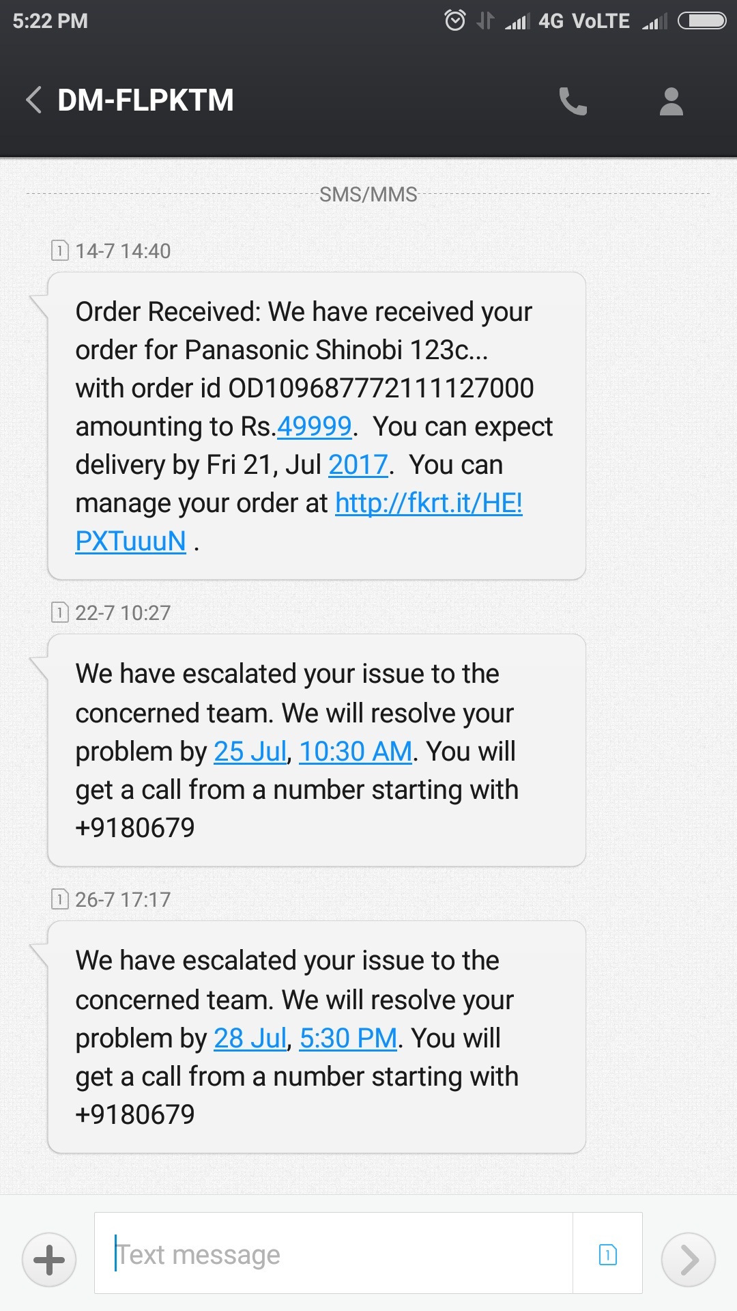The width and height of the screenshot is (737, 1311).
Task: Open the http://fkrt.it/HE! order link
Action: click(x=429, y=503)
